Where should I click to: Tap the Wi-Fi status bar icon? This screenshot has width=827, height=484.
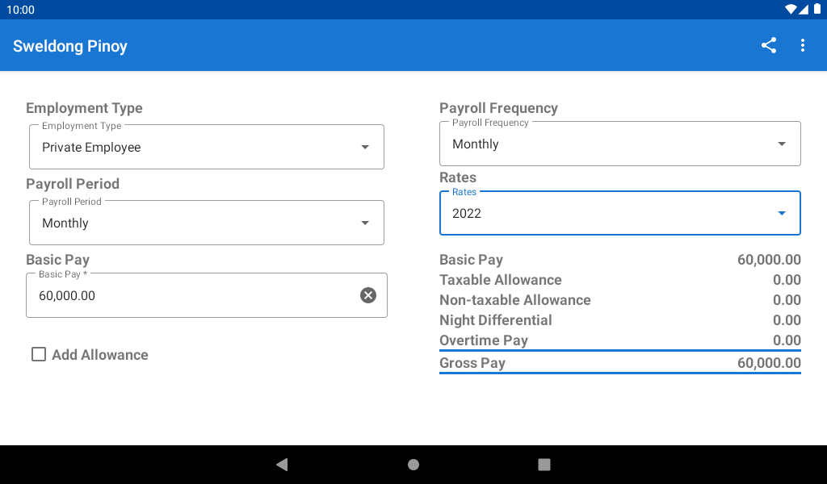coord(791,10)
